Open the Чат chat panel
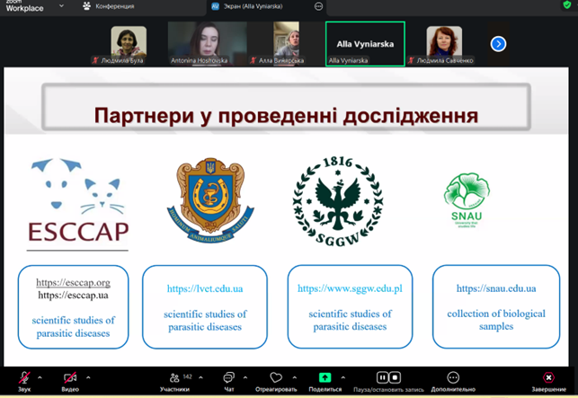Viewport: 578px width, 398px height. (228, 378)
